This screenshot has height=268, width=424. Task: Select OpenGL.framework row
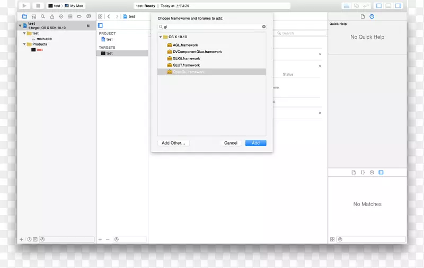coord(211,72)
